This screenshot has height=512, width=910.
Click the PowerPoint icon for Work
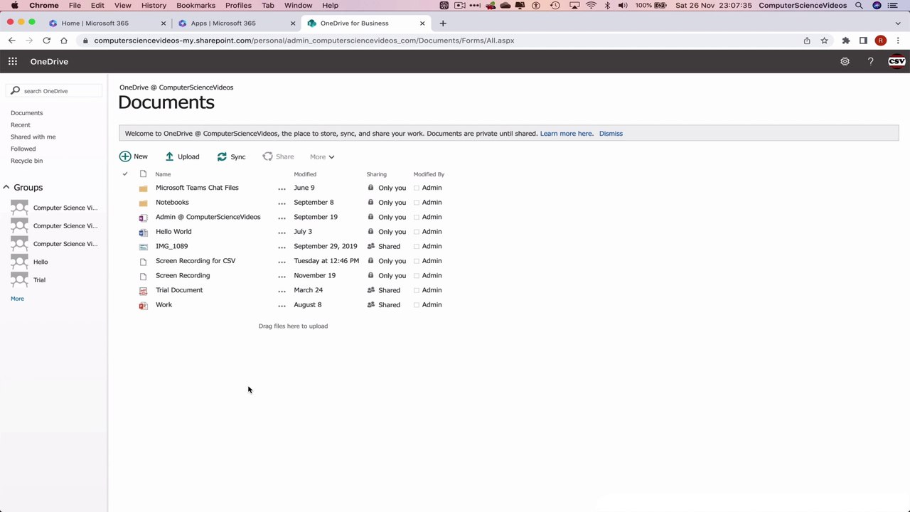(x=143, y=305)
